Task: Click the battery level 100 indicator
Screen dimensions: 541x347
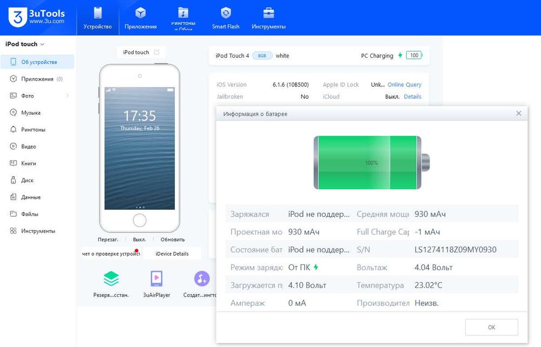Action: pos(414,55)
